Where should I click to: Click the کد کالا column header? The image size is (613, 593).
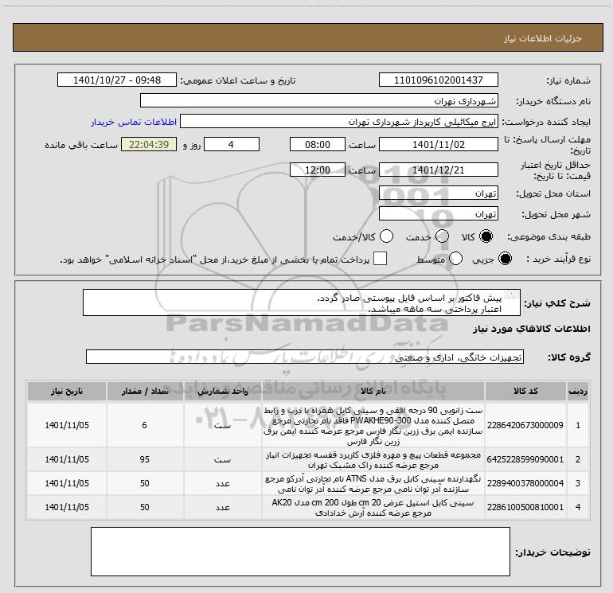tap(525, 391)
